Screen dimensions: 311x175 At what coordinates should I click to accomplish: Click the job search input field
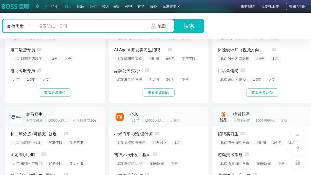point(92,26)
